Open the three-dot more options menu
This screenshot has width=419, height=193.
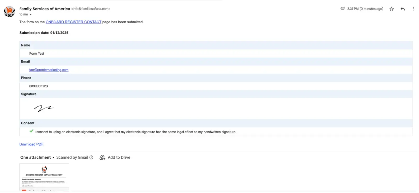414,9
